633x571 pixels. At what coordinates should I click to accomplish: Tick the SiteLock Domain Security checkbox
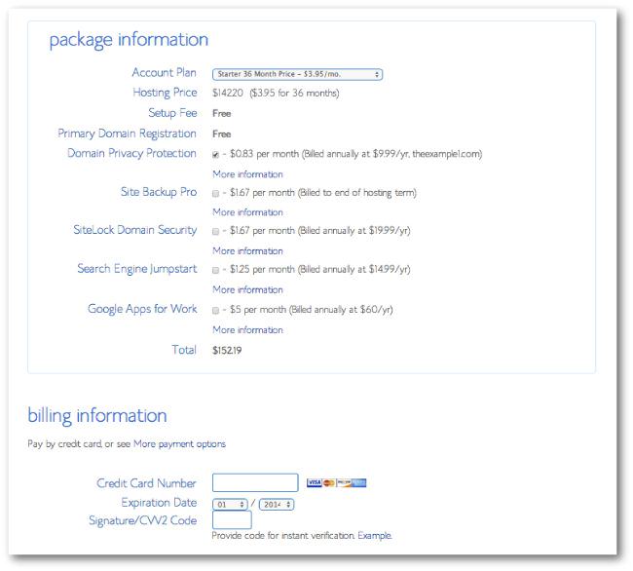click(215, 231)
